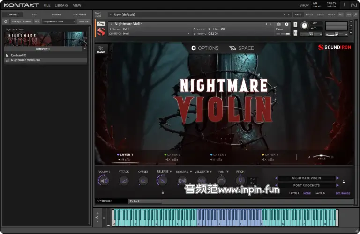The height and width of the screenshot is (234, 360).
Task: Toggle the lock beside the preset name
Action: tap(344, 182)
